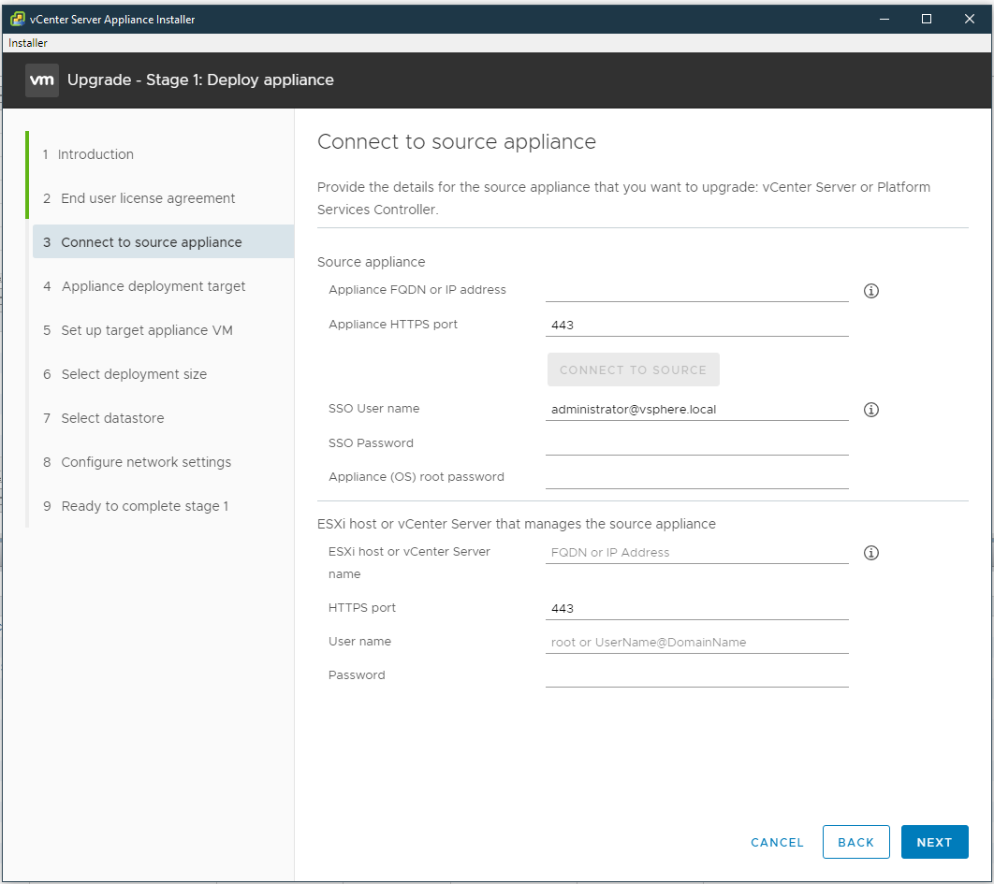The width and height of the screenshot is (994, 884).
Task: Select the End user license agreement step
Action: (147, 197)
